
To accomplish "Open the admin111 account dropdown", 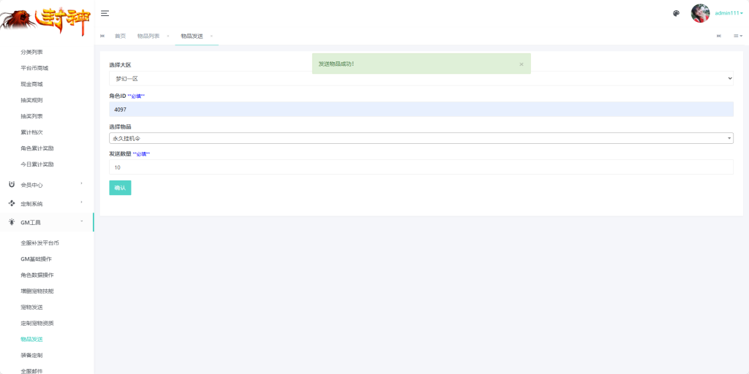I will click(729, 13).
